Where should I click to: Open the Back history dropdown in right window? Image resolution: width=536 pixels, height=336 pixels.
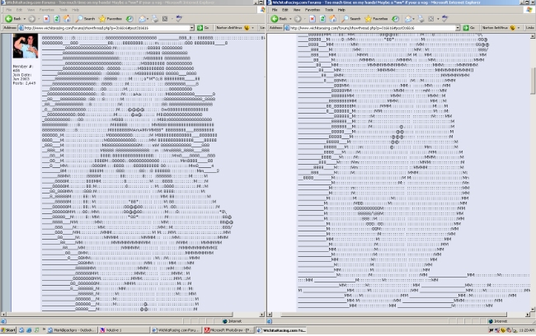pos(290,19)
